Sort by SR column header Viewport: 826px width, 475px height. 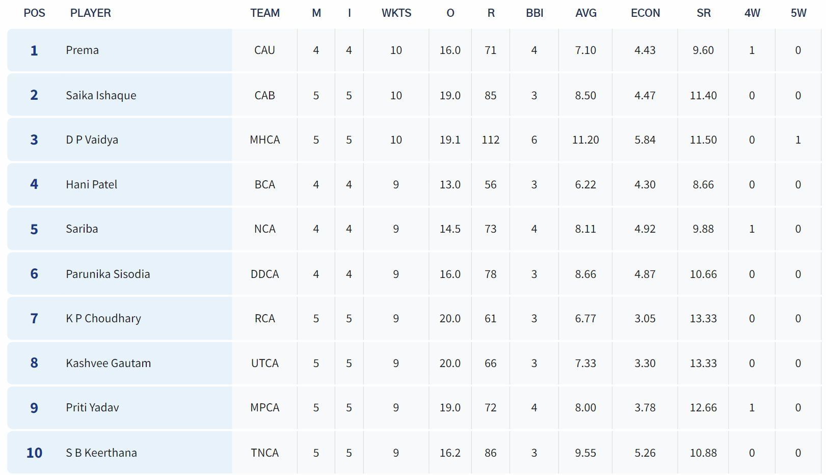click(703, 13)
